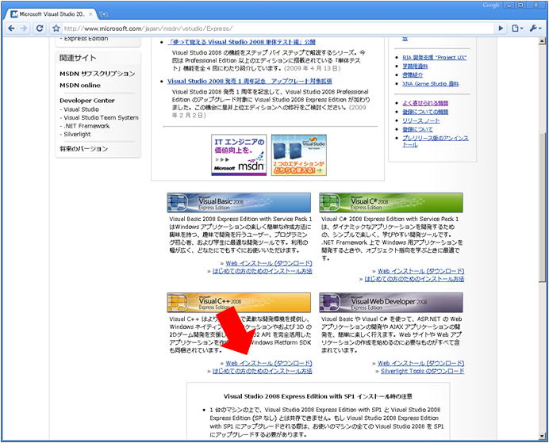Open the 使って覚える Visual Studio 2008 news link
This screenshot has height=443, width=549.
coord(242,42)
